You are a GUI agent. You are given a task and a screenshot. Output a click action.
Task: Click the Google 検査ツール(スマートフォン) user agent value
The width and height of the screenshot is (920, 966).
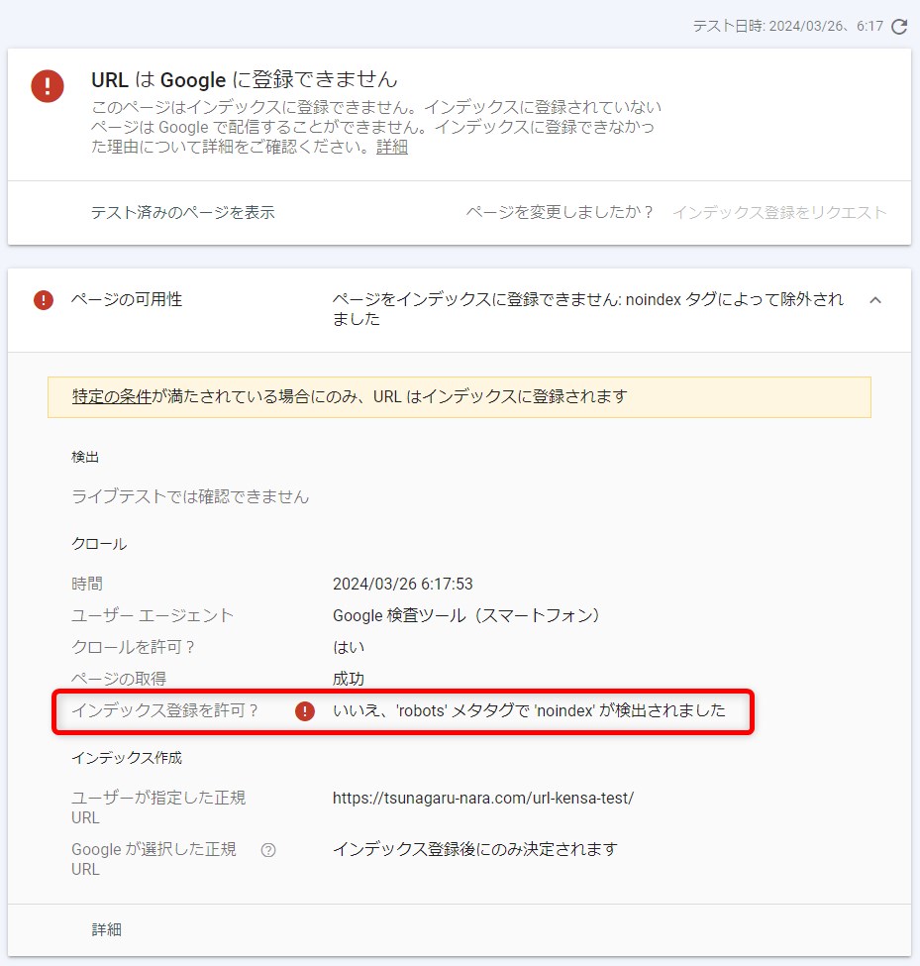[x=467, y=615]
